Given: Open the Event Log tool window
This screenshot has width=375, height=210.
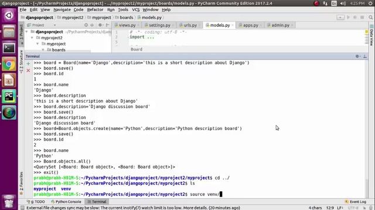Looking at the screenshot, I should [356, 202].
